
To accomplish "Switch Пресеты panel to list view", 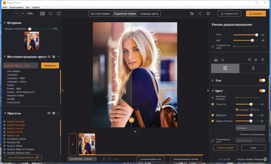I will 54,113.
